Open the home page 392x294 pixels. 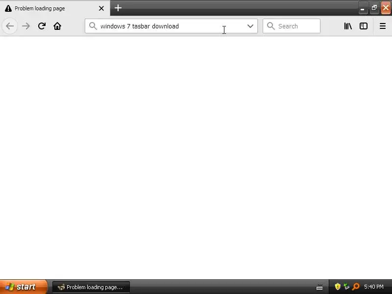57,26
